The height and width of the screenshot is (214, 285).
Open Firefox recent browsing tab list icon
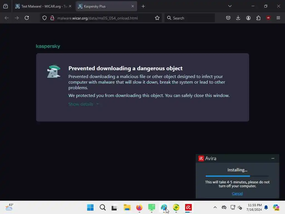coord(6,6)
